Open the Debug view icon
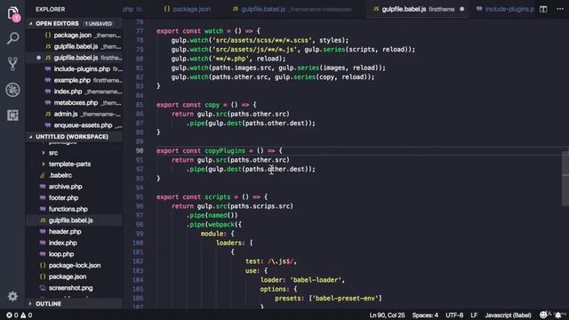Image resolution: width=569 pixels, height=320 pixels. tap(12, 90)
